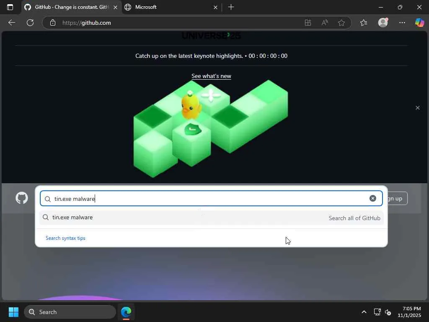Click the browser Back arrow
Viewport: 429px width, 322px height.
pos(12,23)
